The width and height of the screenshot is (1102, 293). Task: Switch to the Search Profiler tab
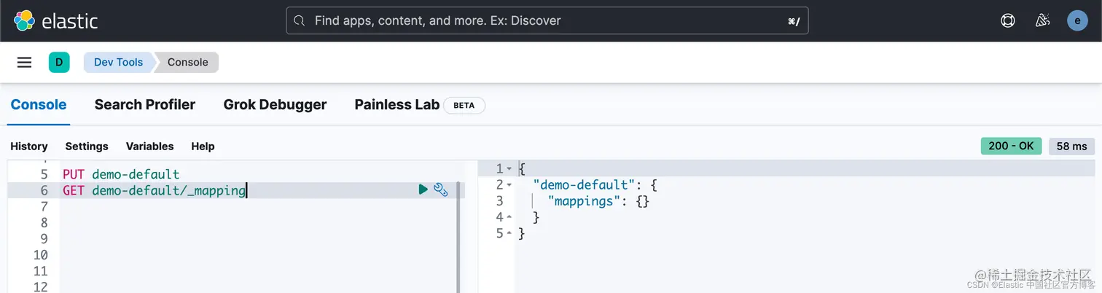tap(145, 104)
